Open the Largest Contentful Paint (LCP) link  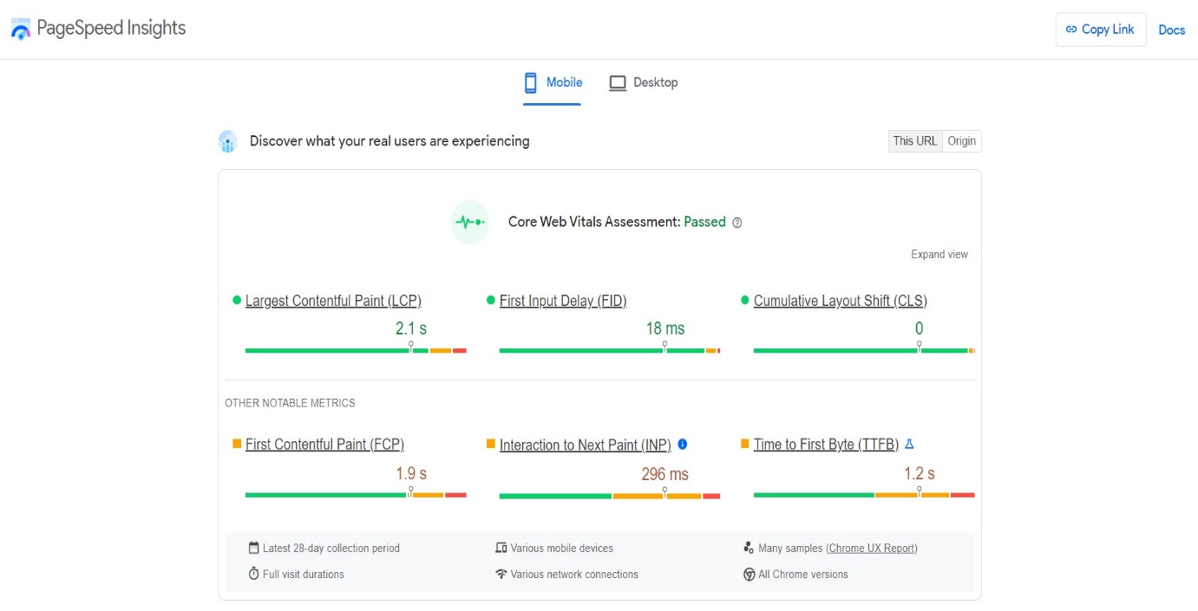click(333, 301)
